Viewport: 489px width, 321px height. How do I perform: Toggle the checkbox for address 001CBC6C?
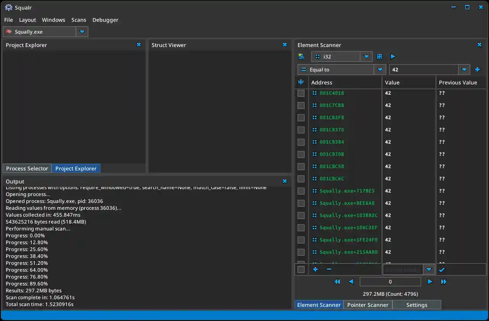[301, 179]
